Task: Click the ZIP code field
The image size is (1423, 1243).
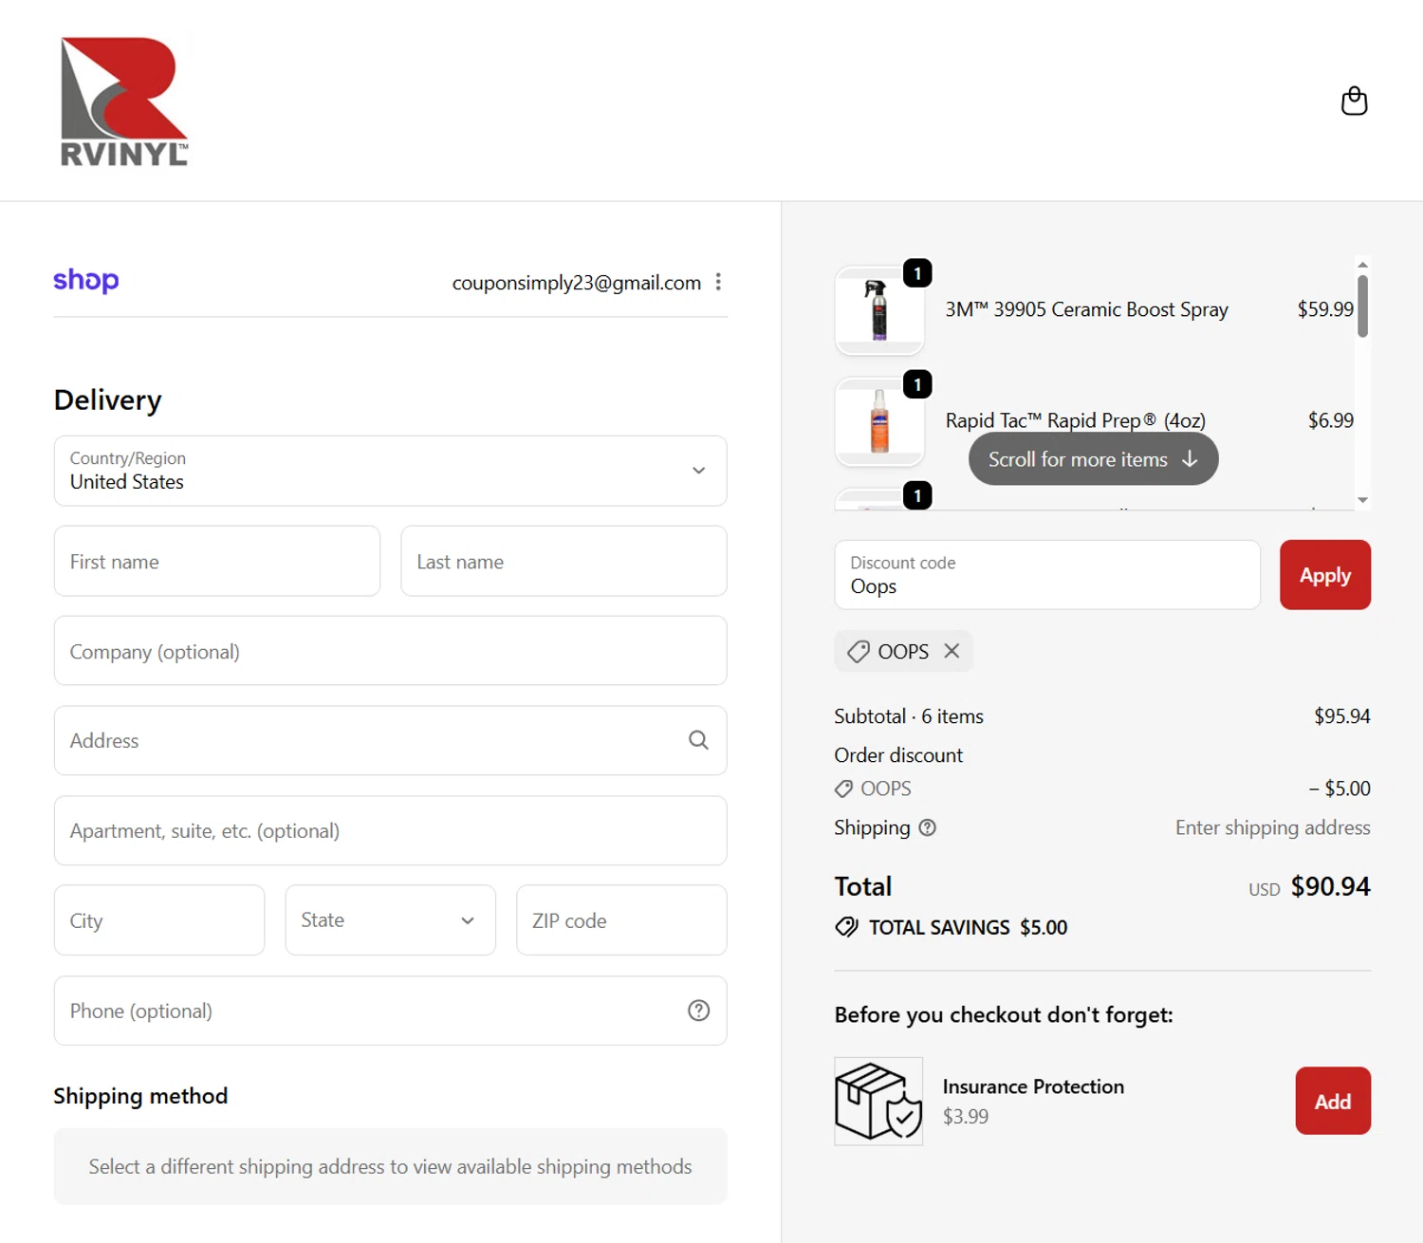Action: pyautogui.click(x=621, y=920)
